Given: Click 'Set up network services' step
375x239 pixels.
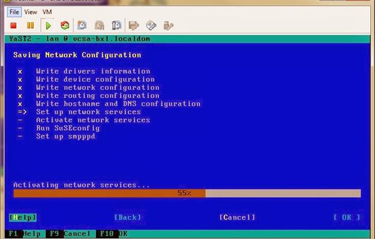Looking at the screenshot, I should coord(88,112).
